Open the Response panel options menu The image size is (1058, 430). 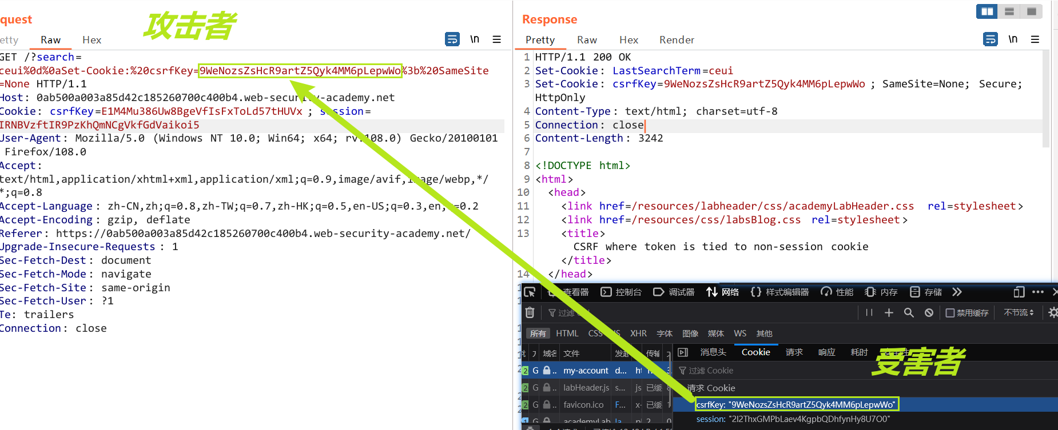click(1035, 39)
